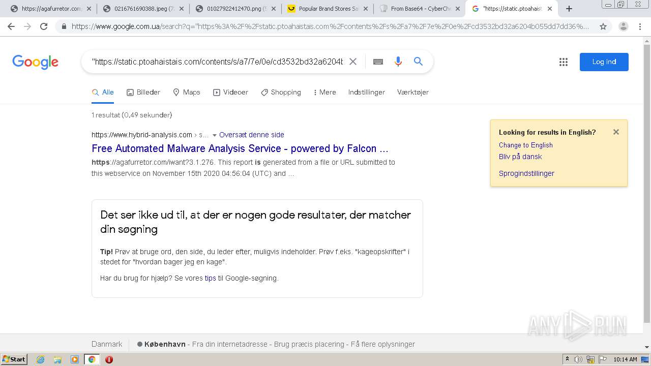Open Chrome profile avatar
This screenshot has height=366, width=651.
coord(623,26)
